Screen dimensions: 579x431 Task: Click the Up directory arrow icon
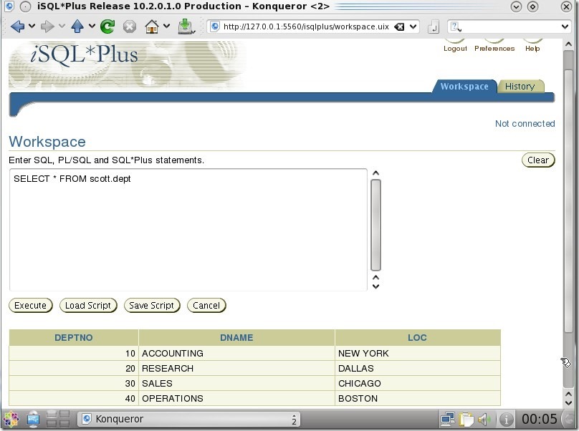(77, 26)
